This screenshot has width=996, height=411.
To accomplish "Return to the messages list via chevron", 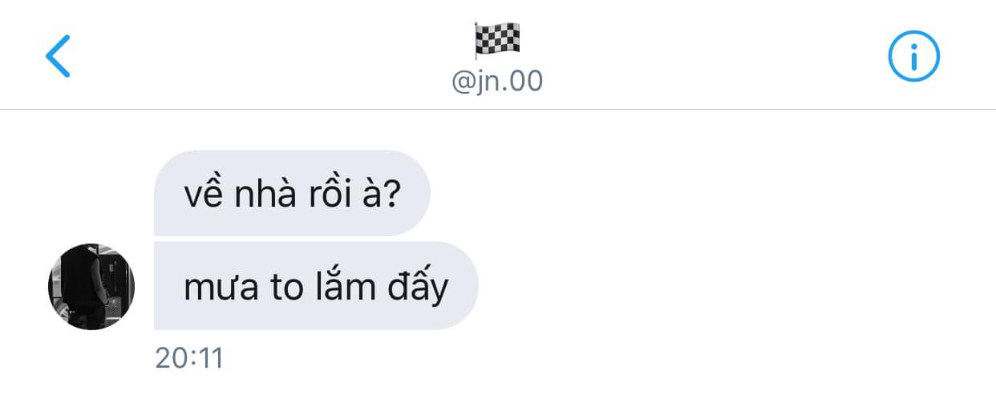I will (x=58, y=55).
